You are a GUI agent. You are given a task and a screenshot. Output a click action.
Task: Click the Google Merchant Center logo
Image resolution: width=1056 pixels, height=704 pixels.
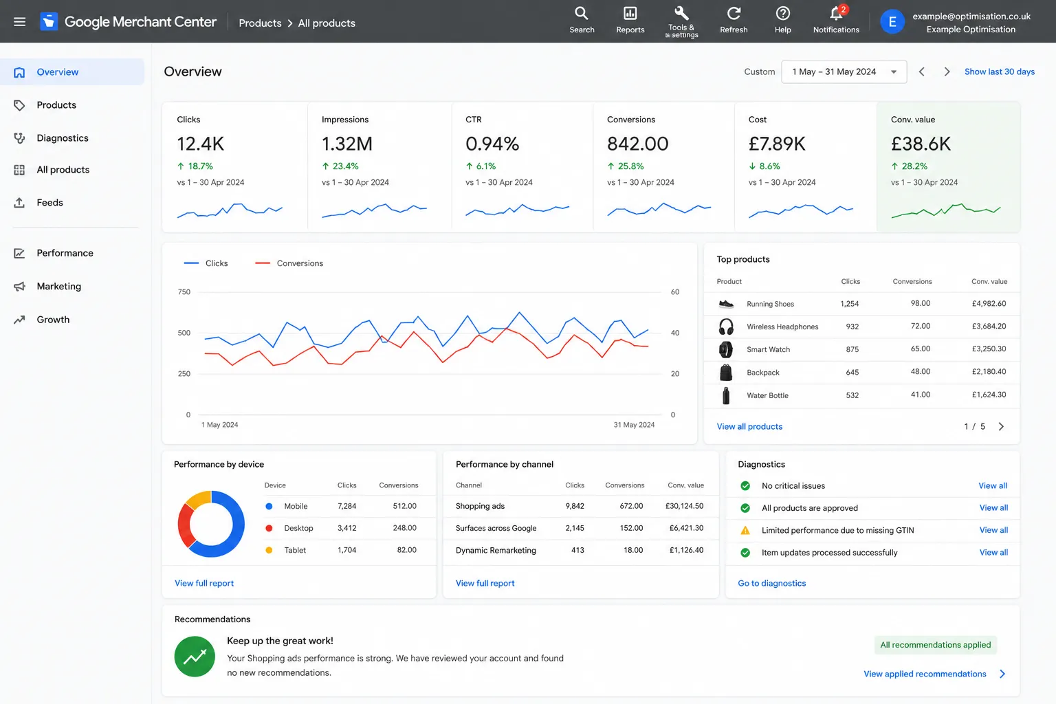pyautogui.click(x=128, y=22)
